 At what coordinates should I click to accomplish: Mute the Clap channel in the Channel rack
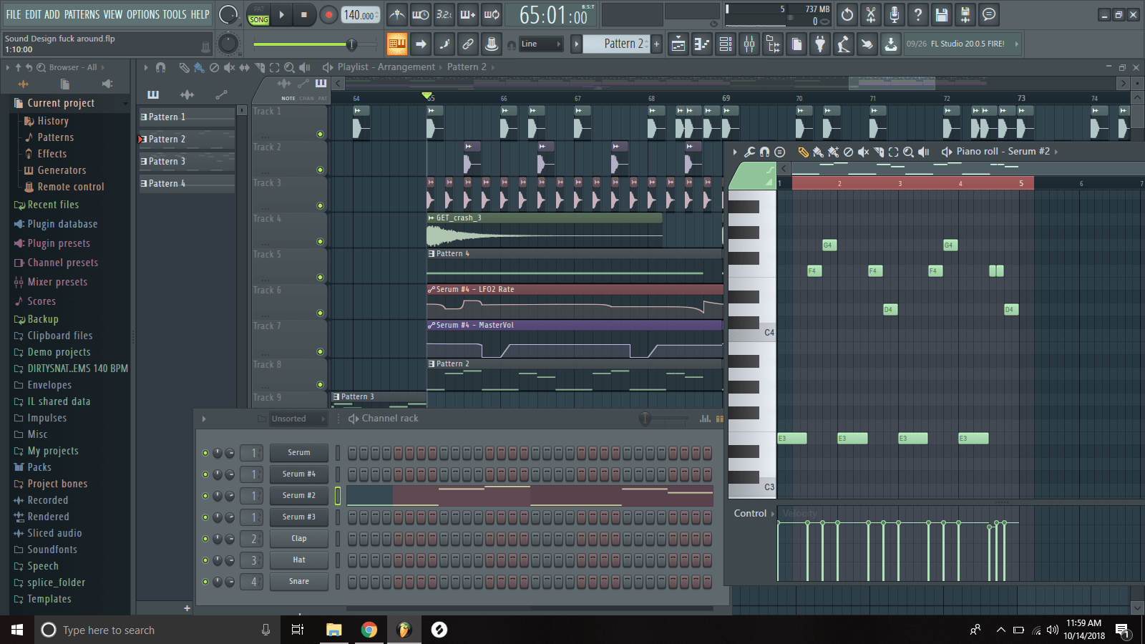tap(205, 538)
